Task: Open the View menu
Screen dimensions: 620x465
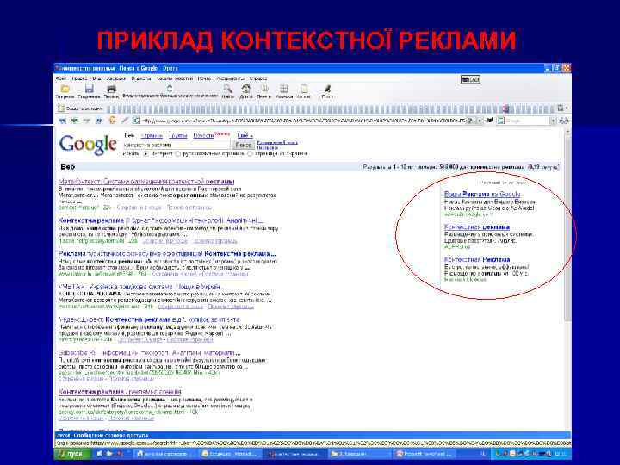Action: (x=96, y=78)
